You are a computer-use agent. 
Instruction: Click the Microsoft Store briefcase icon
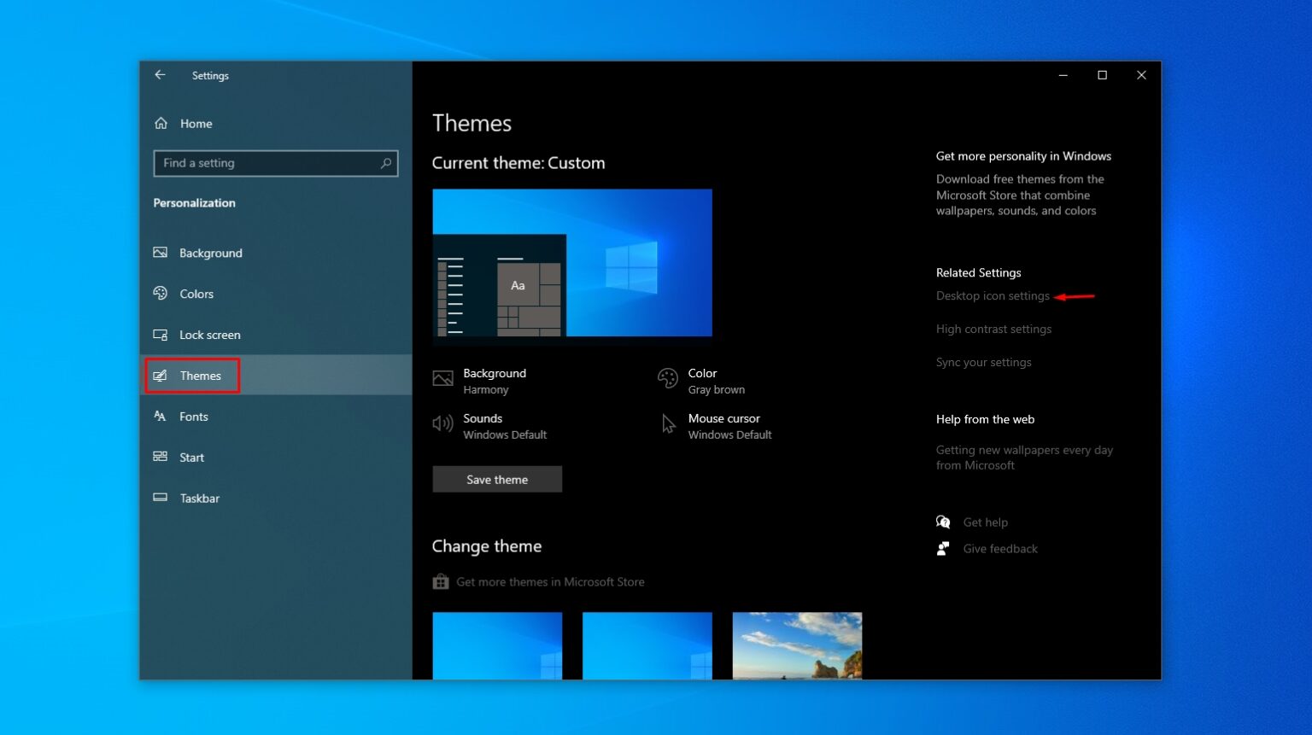click(441, 581)
